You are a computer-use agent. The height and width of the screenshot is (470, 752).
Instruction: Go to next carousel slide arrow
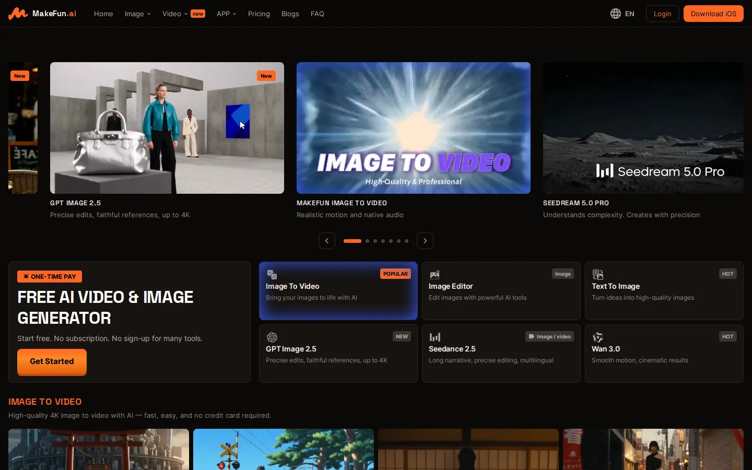tap(425, 241)
